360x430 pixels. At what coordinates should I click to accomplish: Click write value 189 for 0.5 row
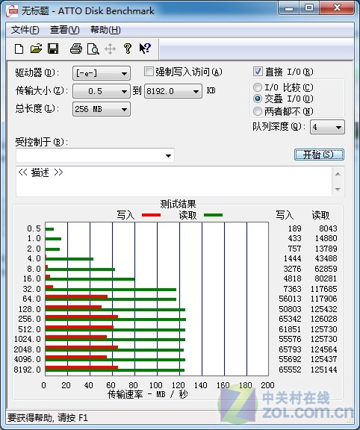tap(295, 228)
